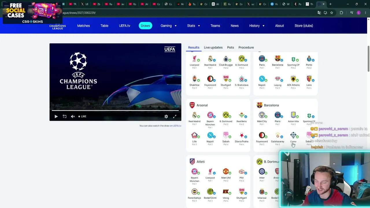Open the Teams page
The width and height of the screenshot is (370, 208).
[215, 26]
